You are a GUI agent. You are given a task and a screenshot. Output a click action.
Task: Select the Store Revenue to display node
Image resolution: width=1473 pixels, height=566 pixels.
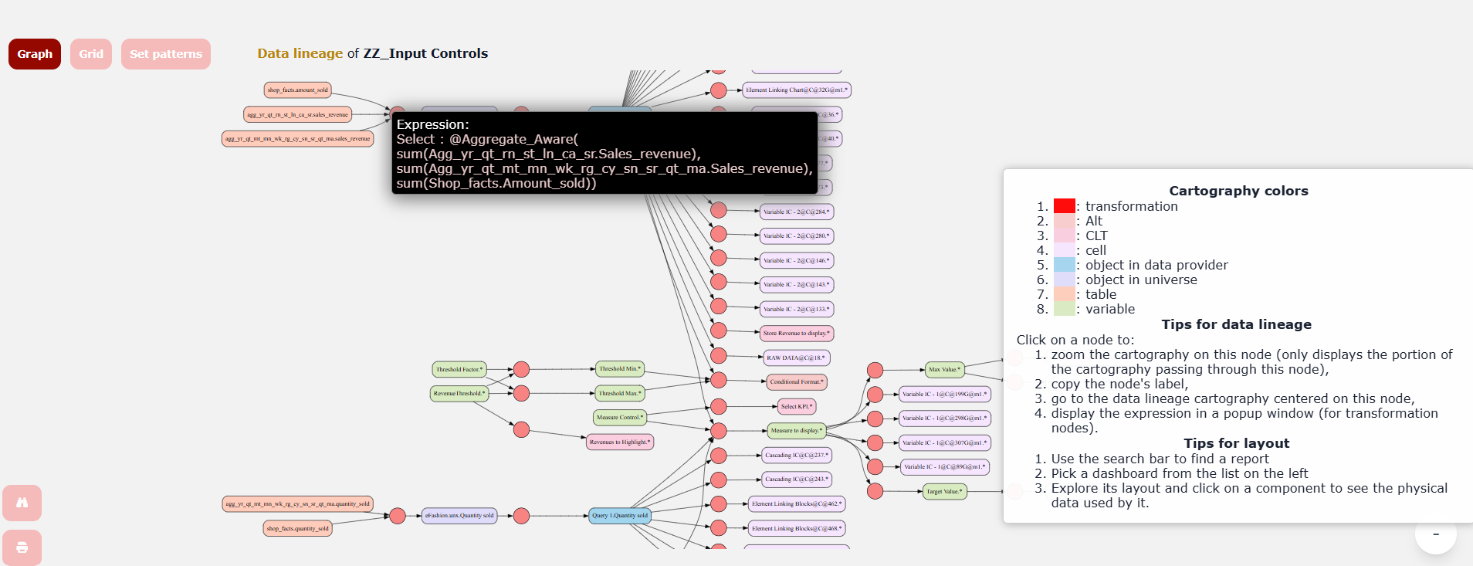(x=797, y=334)
